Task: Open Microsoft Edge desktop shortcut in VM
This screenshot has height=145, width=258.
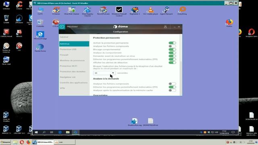Action: 40,35
